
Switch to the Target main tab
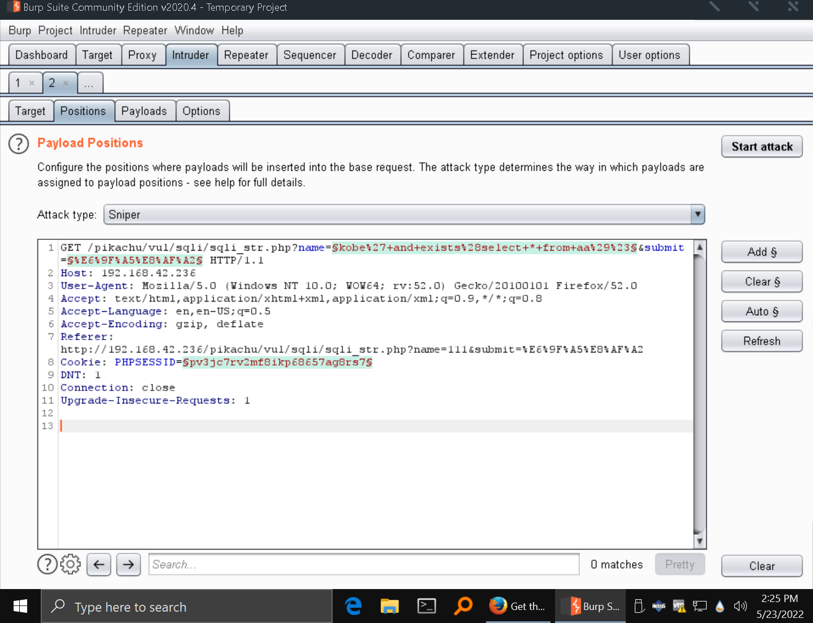pos(97,55)
